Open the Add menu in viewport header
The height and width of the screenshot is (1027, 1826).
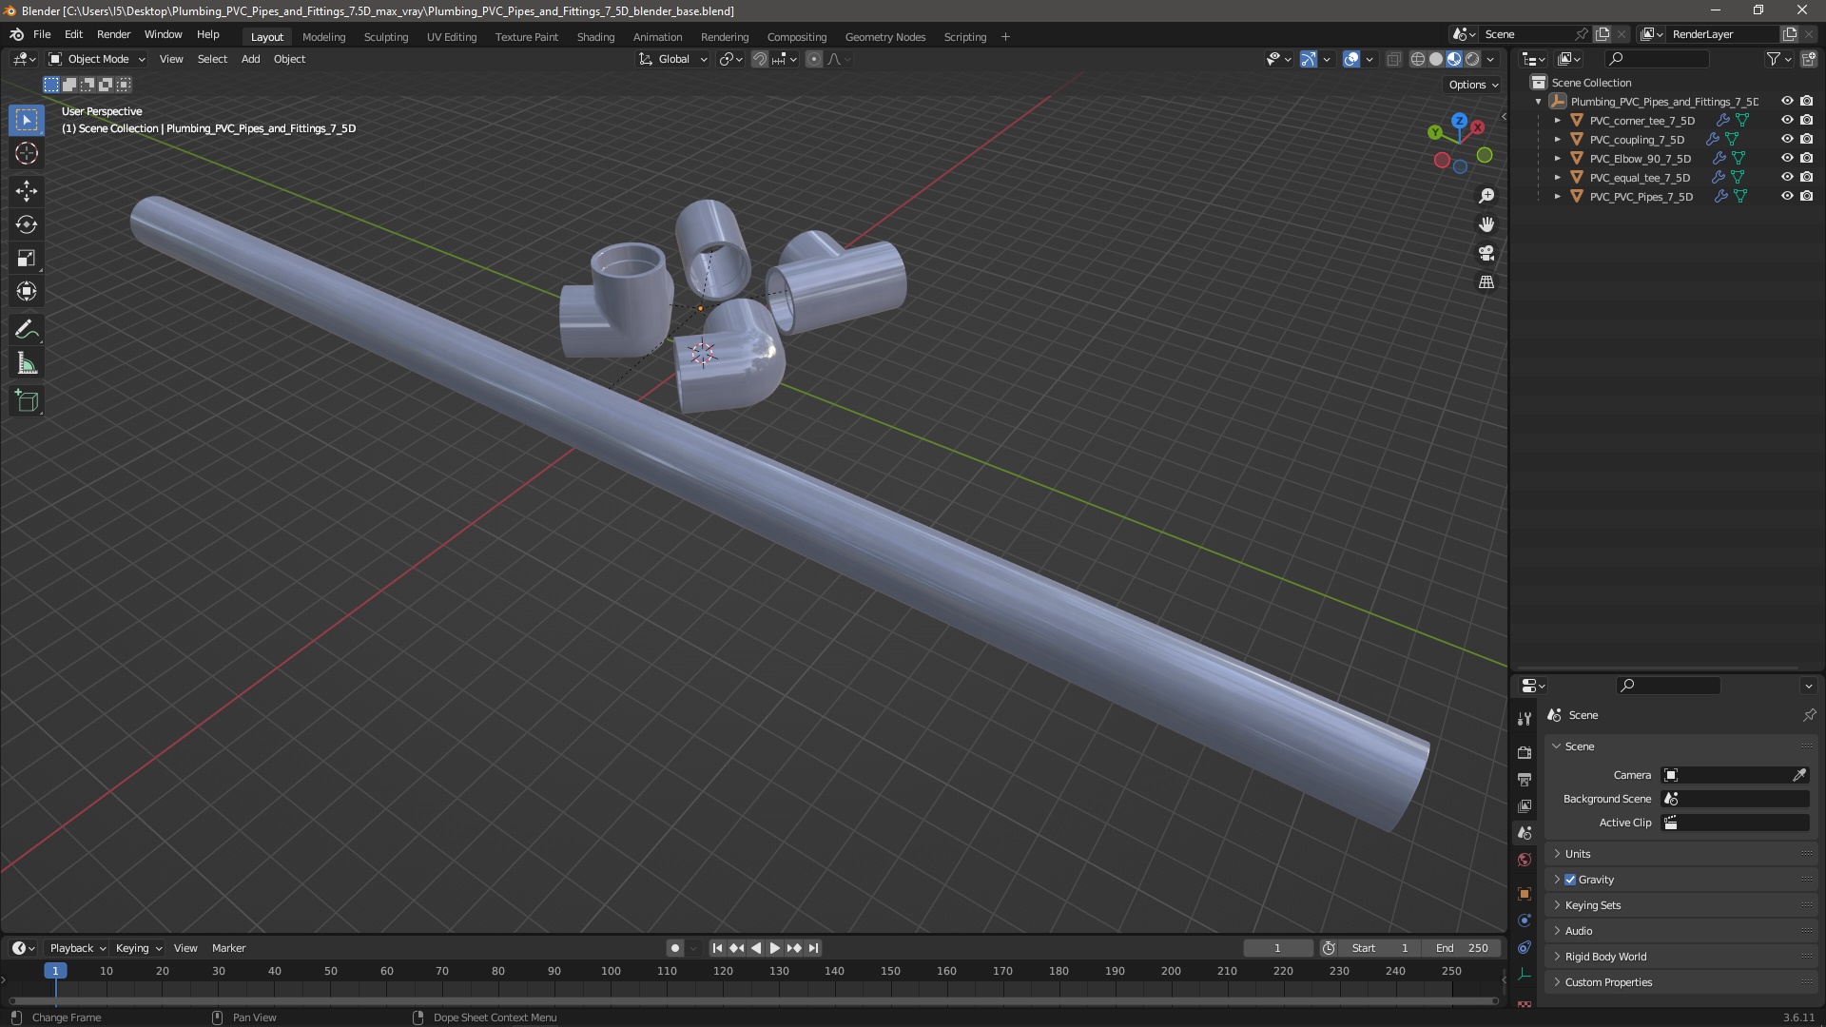pos(250,59)
